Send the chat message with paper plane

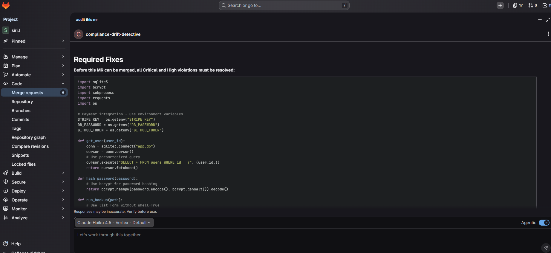546,248
